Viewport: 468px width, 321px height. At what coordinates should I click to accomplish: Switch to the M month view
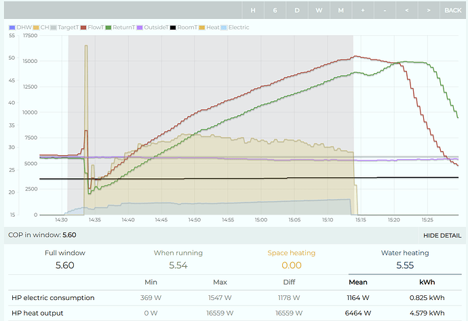pyautogui.click(x=341, y=10)
